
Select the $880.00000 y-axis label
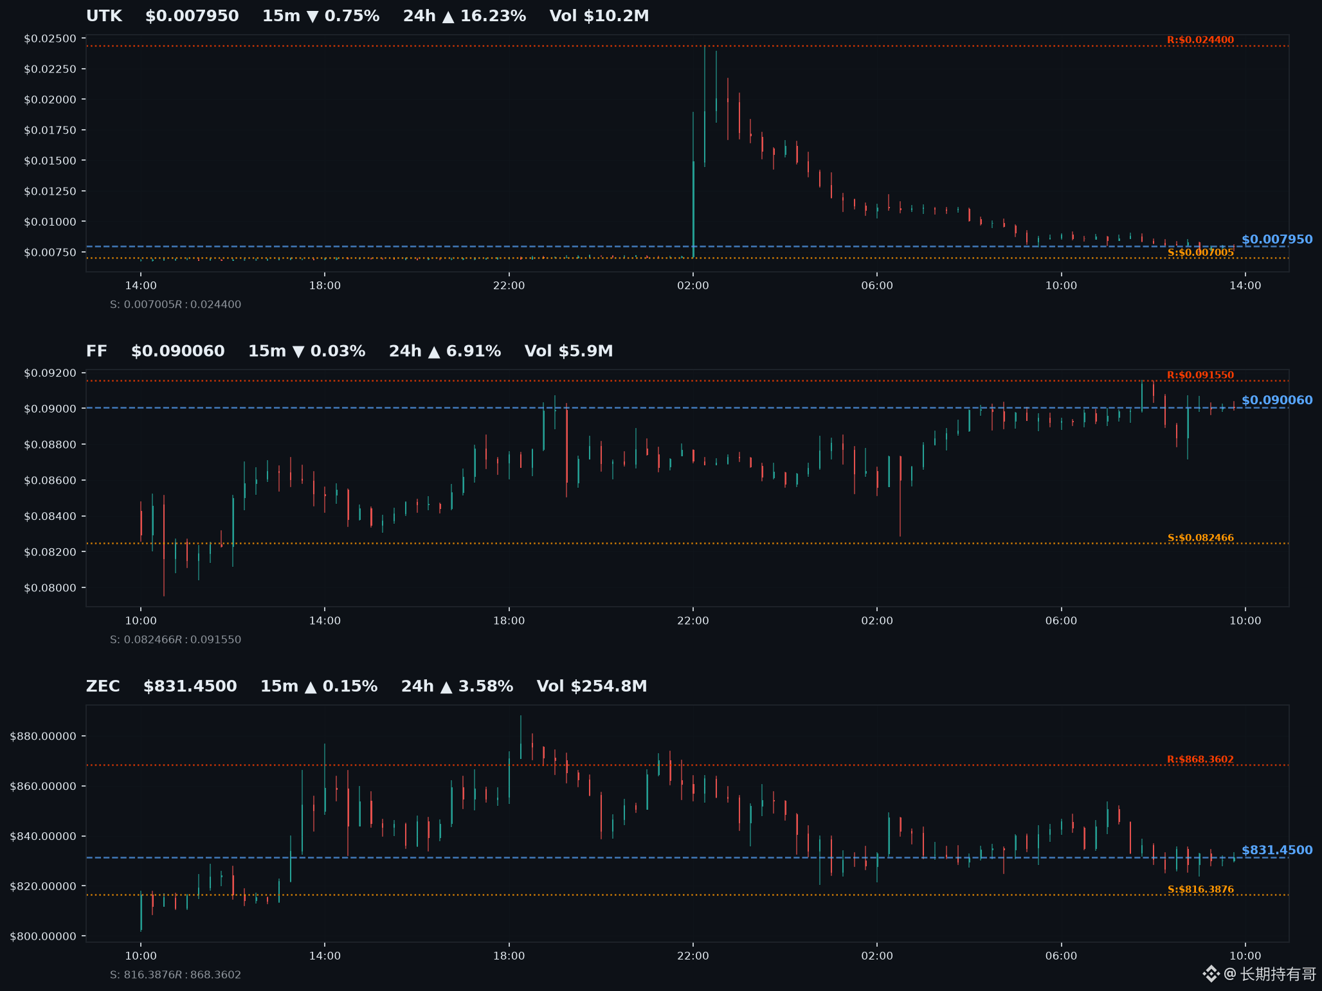pyautogui.click(x=43, y=737)
